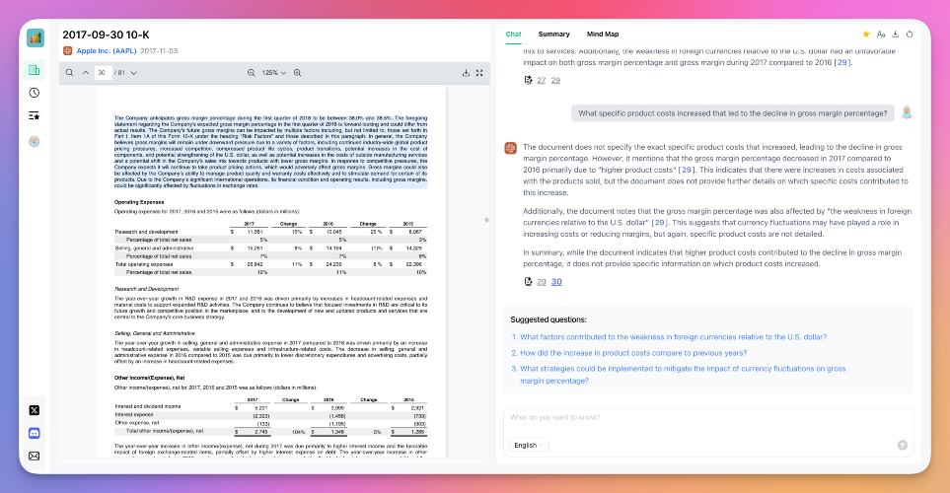This screenshot has width=950, height=493.
Task: Enter fullscreen view of the document
Action: (479, 73)
